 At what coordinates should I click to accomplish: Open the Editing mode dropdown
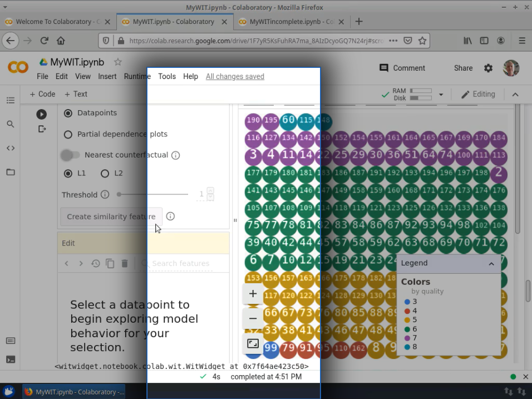[478, 94]
